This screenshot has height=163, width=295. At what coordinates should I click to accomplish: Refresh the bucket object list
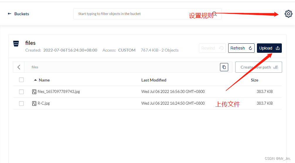point(241,48)
